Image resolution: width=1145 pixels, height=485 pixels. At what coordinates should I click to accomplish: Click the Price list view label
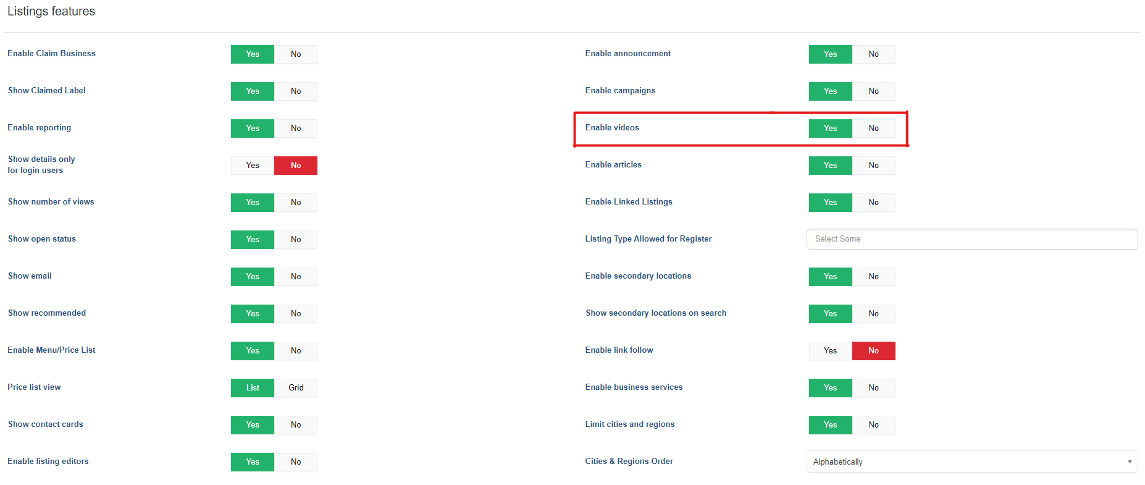coord(34,387)
